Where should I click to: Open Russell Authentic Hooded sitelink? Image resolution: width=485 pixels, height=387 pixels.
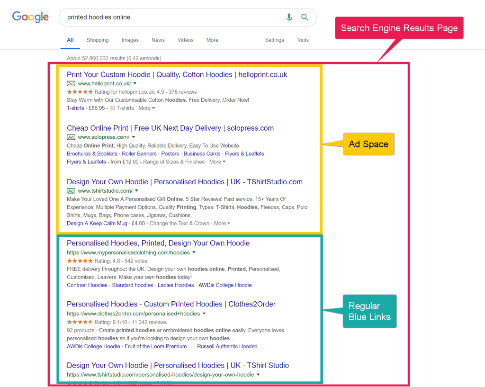pos(230,346)
